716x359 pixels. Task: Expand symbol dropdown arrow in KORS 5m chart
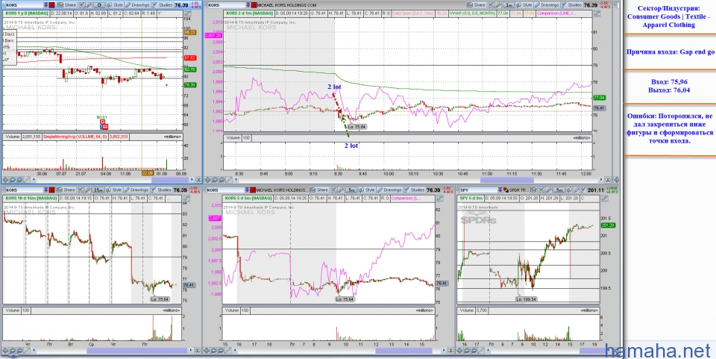(247, 190)
